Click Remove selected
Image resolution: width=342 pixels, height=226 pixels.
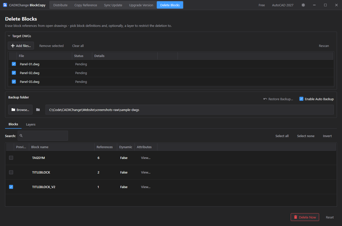(52, 46)
